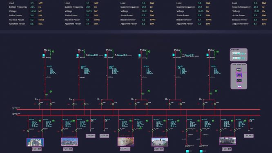Click the 200 KW load label

(159, 149)
